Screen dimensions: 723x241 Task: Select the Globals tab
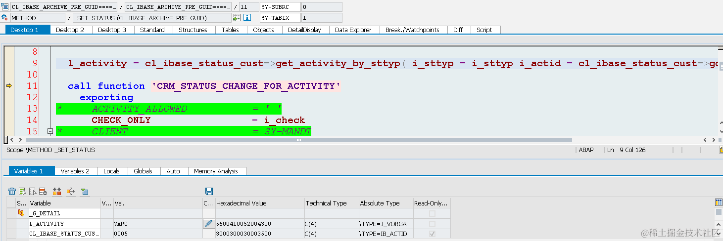143,171
